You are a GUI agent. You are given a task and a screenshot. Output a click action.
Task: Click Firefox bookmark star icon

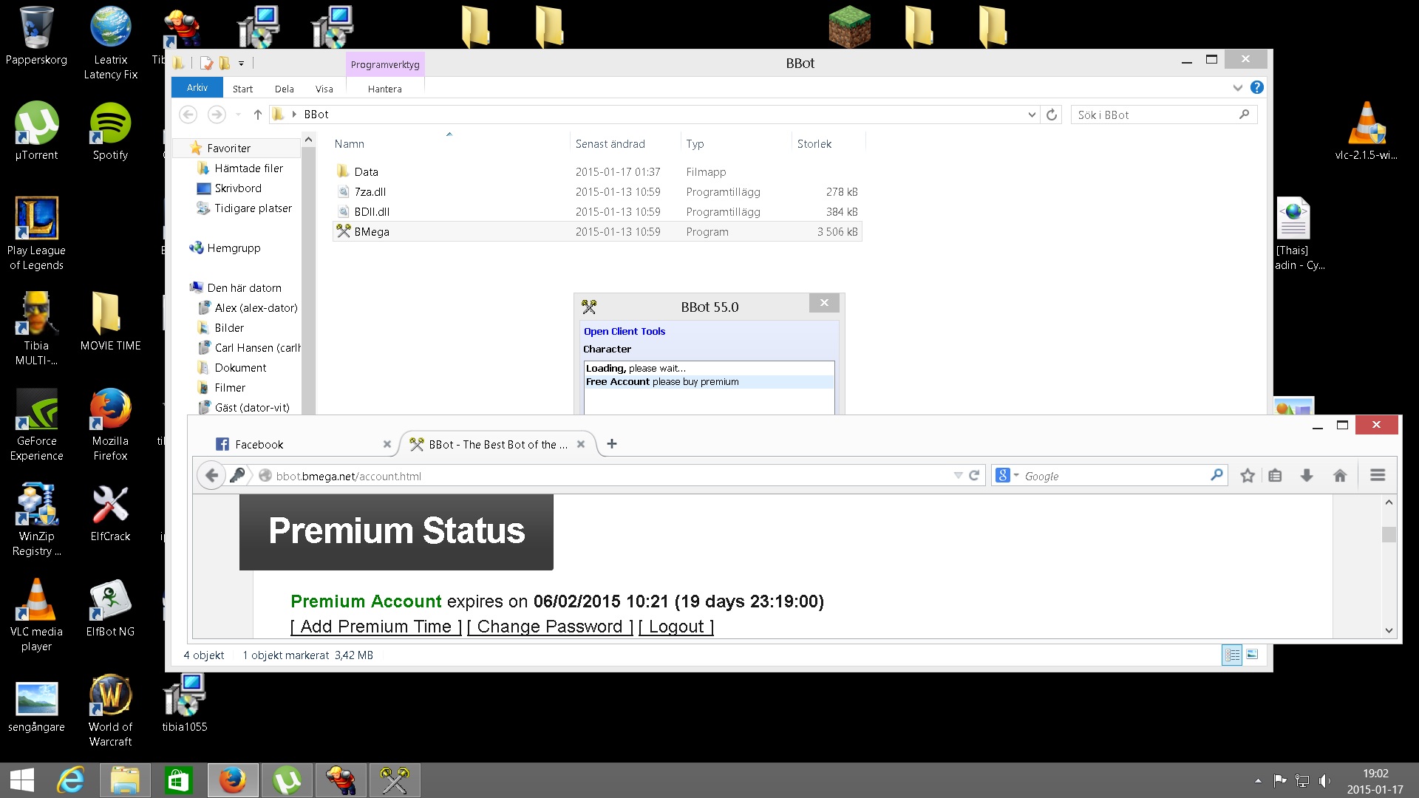[x=1248, y=476]
